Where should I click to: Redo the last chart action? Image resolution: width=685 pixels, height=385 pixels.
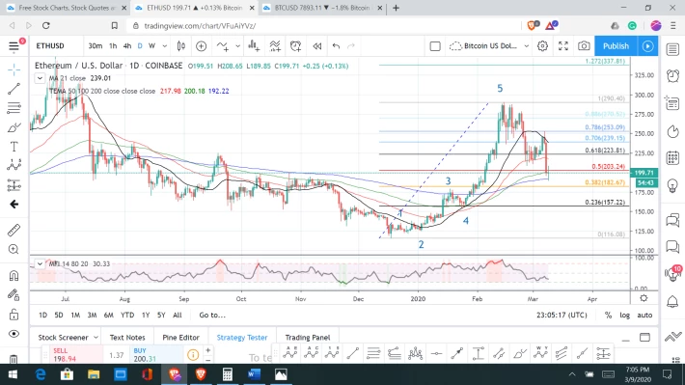[351, 46]
